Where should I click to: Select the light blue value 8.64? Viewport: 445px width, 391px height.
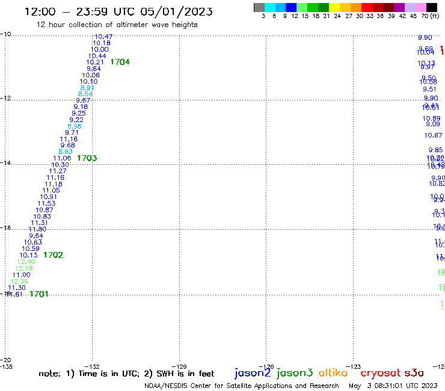point(85,94)
